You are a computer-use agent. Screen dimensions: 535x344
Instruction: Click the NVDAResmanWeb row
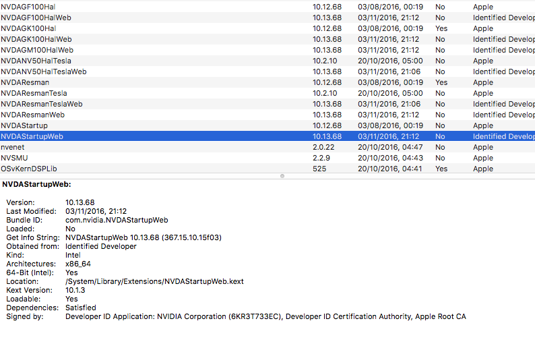coord(267,115)
